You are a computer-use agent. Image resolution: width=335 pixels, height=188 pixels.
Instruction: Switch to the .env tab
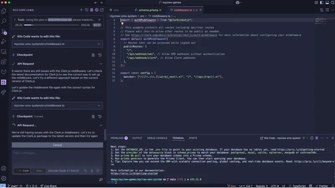[x=114, y=10]
